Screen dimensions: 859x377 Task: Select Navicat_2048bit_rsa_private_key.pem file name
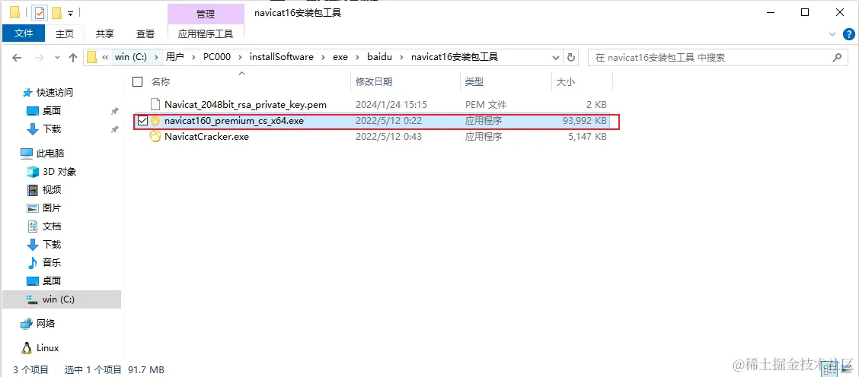245,104
